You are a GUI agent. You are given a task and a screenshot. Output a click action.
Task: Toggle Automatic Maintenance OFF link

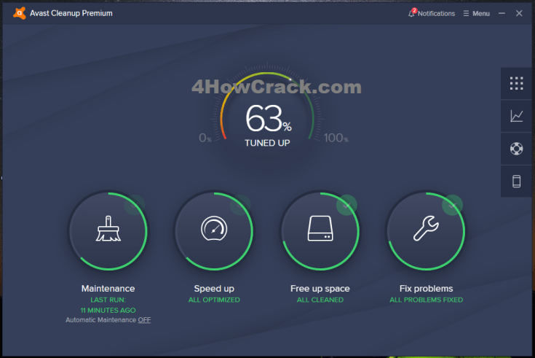pyautogui.click(x=144, y=320)
